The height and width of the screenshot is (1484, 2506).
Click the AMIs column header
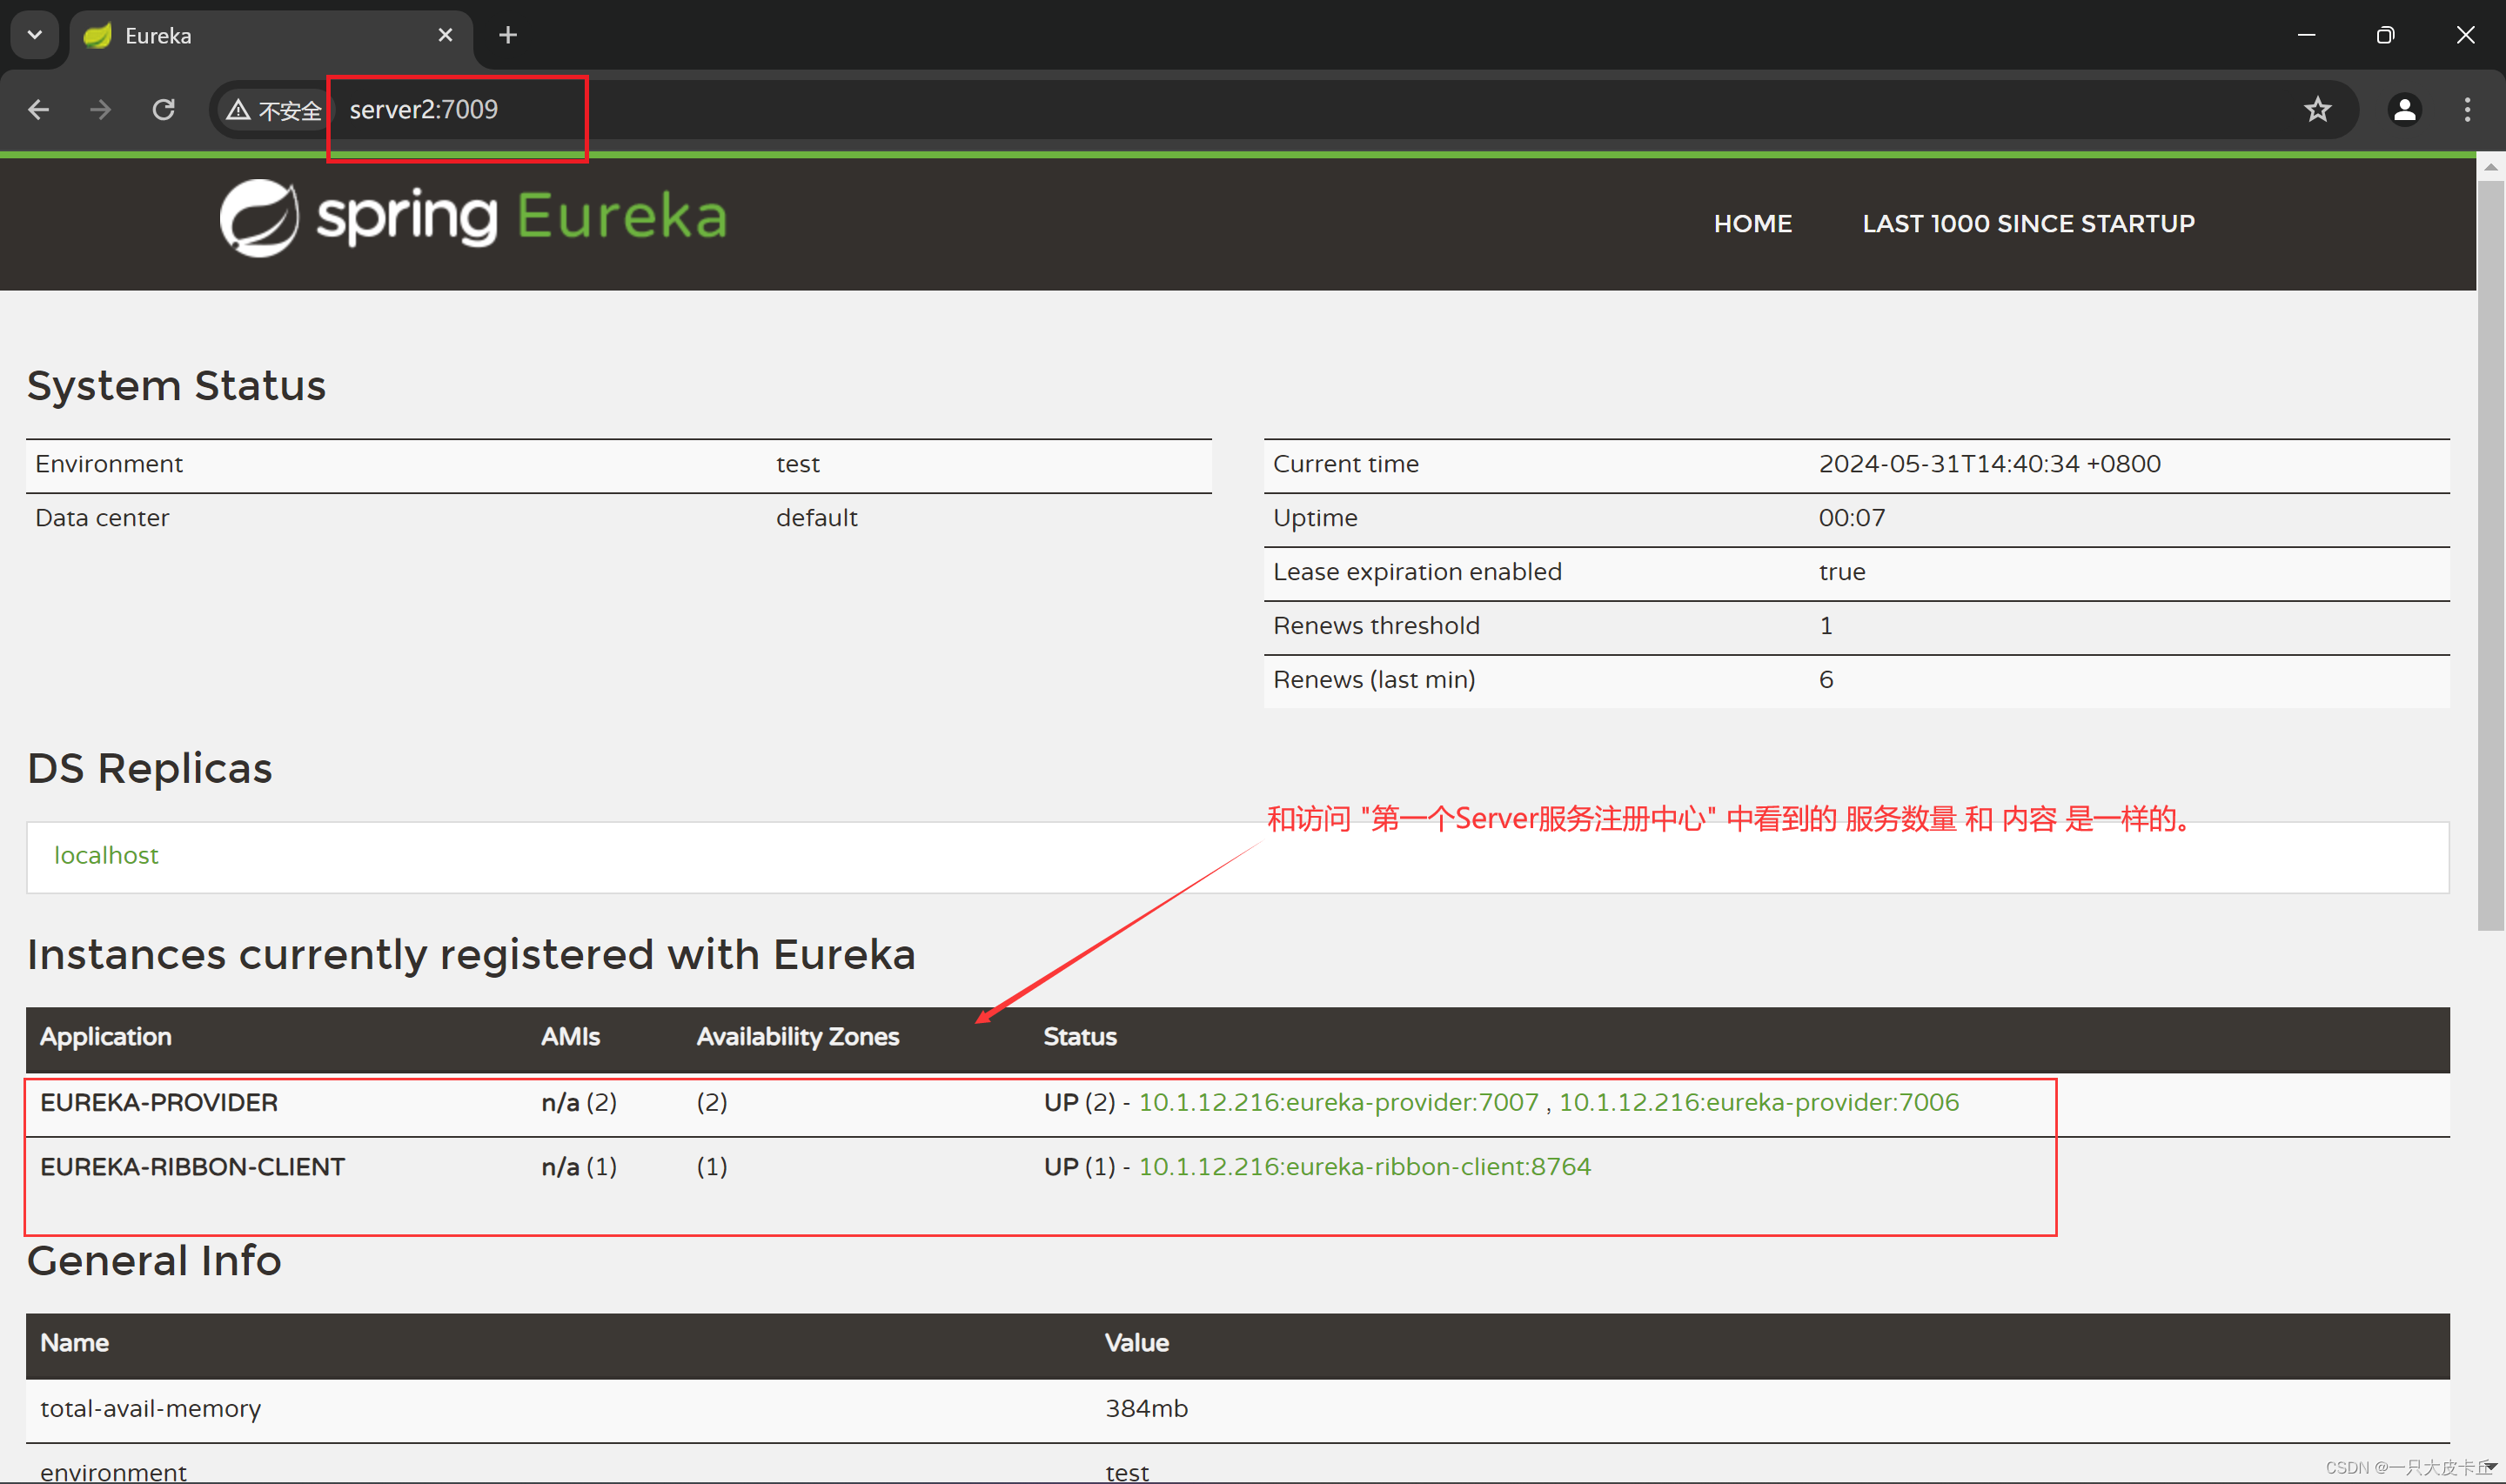coord(570,1036)
